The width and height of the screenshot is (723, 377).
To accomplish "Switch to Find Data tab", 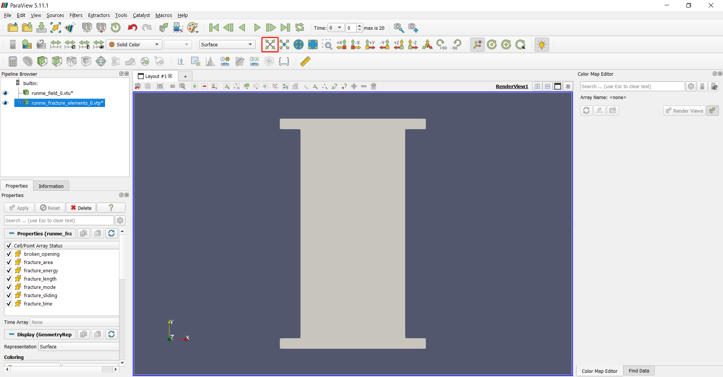I will [x=639, y=371].
